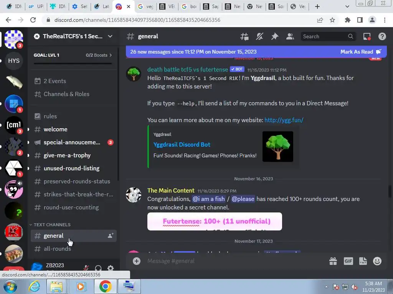The width and height of the screenshot is (393, 294).
Task: Toggle microphone mute in user panel
Action: (86, 268)
